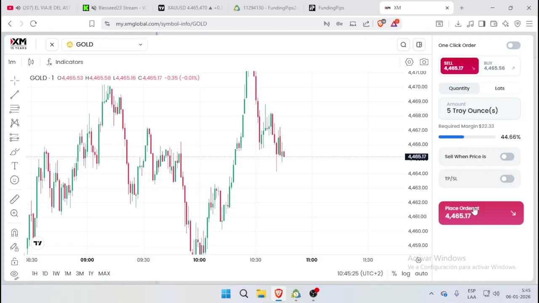The width and height of the screenshot is (539, 303).
Task: Open the Brave Shields icon
Action: click(x=381, y=24)
